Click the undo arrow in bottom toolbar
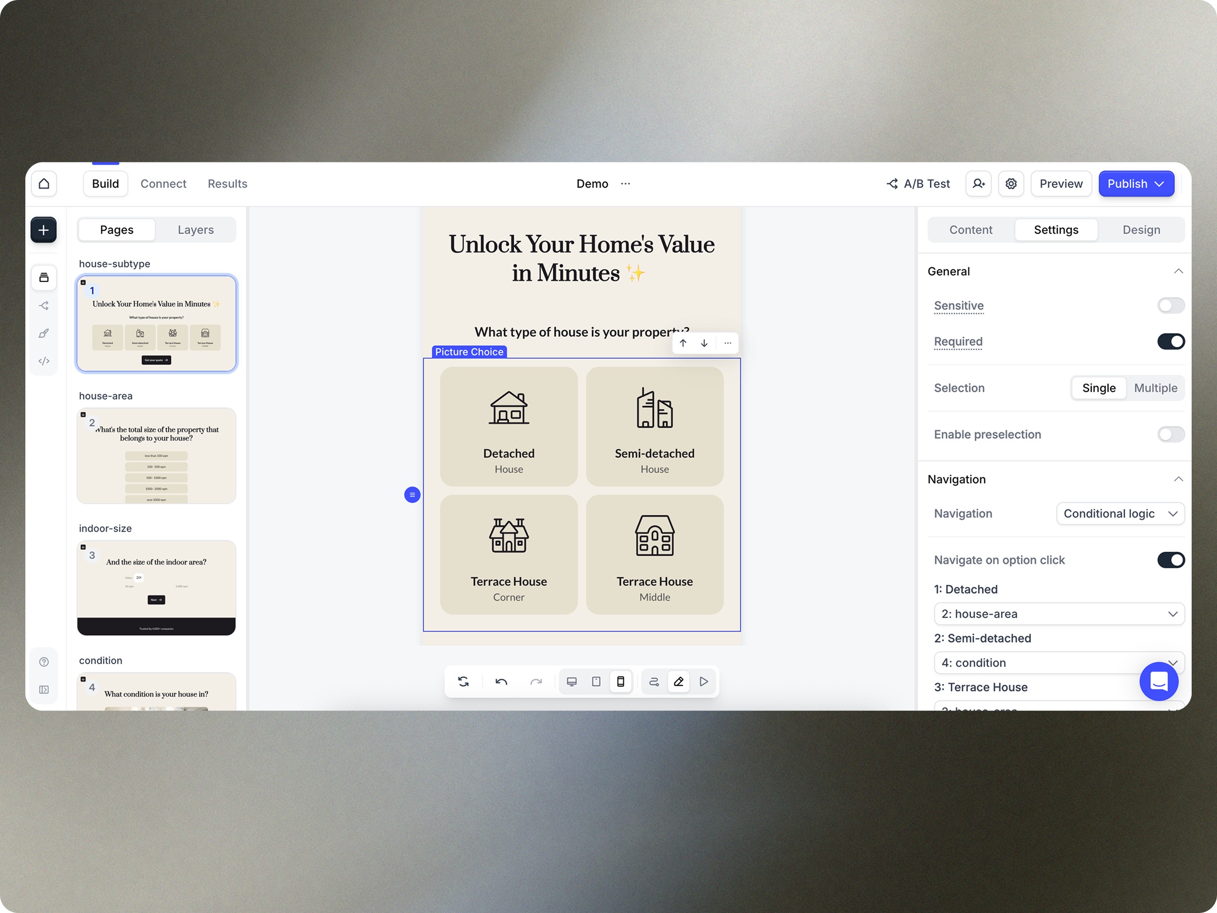The width and height of the screenshot is (1217, 913). click(501, 682)
